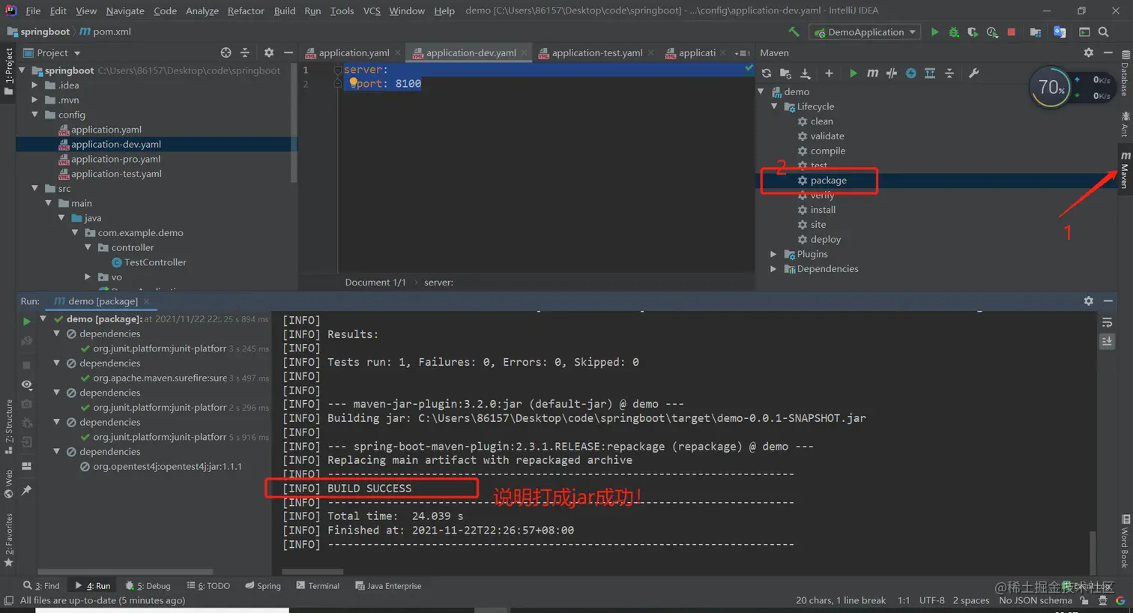Open the translate plugin icon
The height and width of the screenshot is (613, 1133).
pyautogui.click(x=1060, y=31)
